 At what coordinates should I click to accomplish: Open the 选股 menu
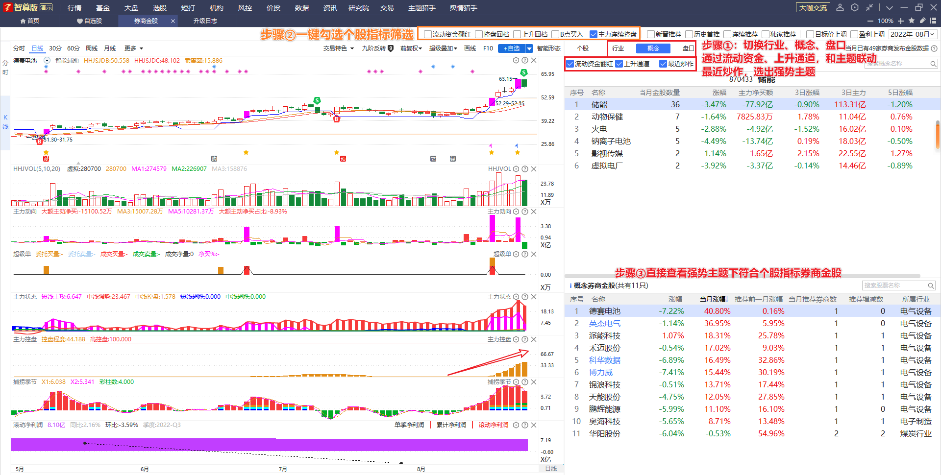pos(160,8)
